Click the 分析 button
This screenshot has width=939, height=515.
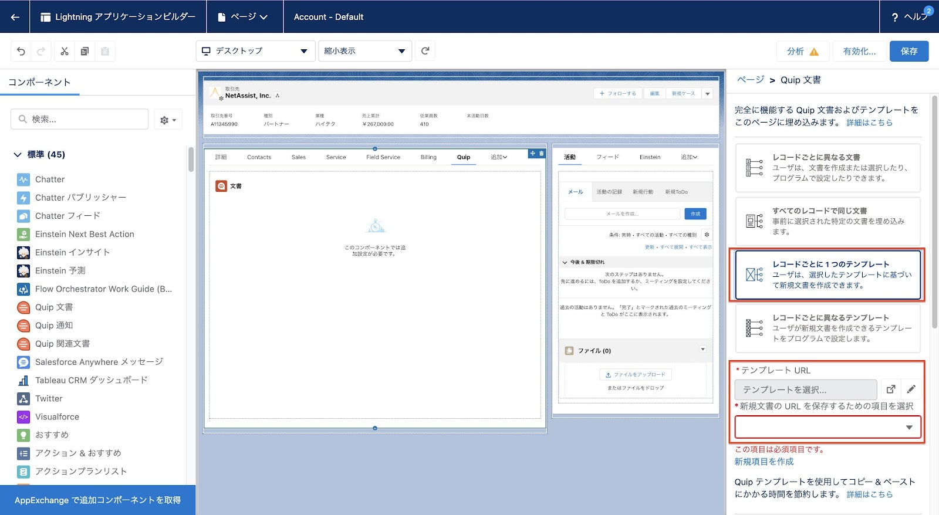click(803, 51)
